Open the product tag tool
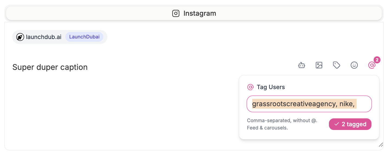The width and height of the screenshot is (391, 156). pos(336,65)
